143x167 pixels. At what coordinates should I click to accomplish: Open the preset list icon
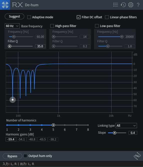(x=116, y=5)
